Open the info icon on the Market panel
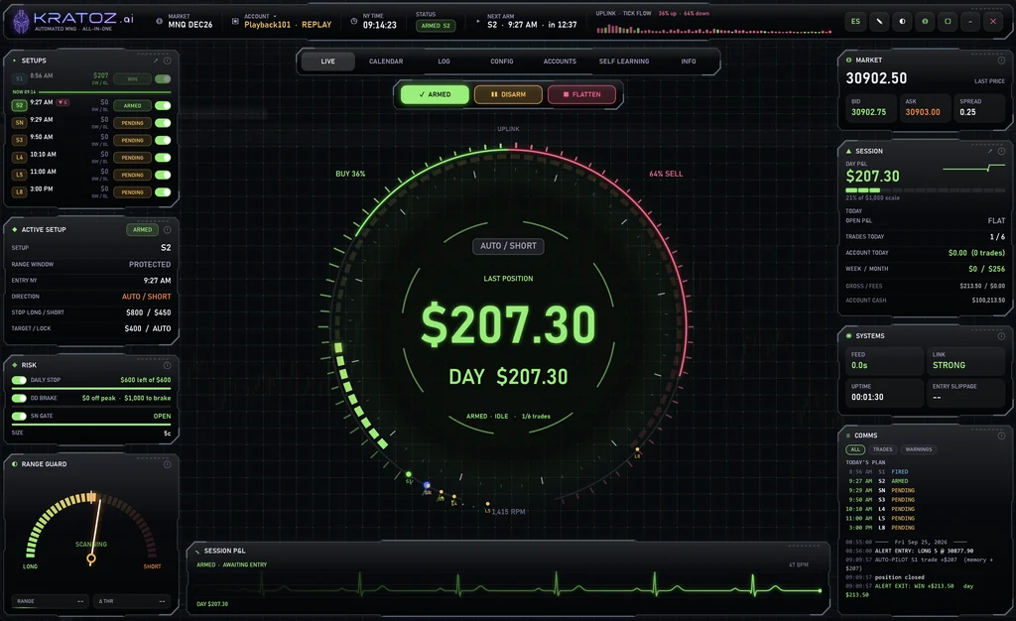The width and height of the screenshot is (1016, 621). pyautogui.click(x=1001, y=61)
